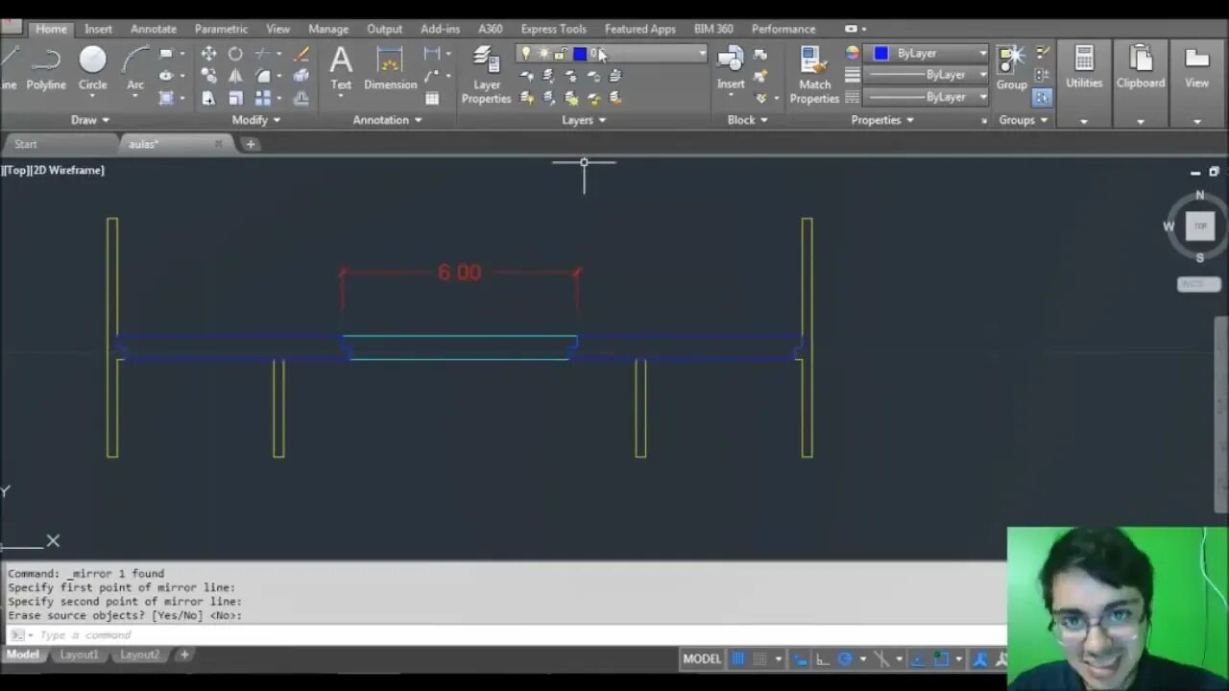The height and width of the screenshot is (691, 1229).
Task: Activate Match Properties tool
Action: (814, 75)
